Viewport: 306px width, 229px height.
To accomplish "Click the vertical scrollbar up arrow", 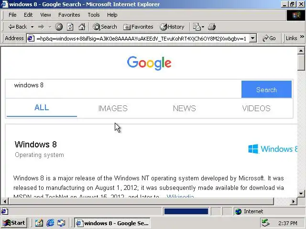I will point(301,51).
